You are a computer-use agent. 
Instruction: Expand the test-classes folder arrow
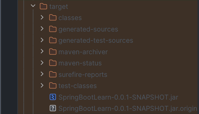coord(42,85)
